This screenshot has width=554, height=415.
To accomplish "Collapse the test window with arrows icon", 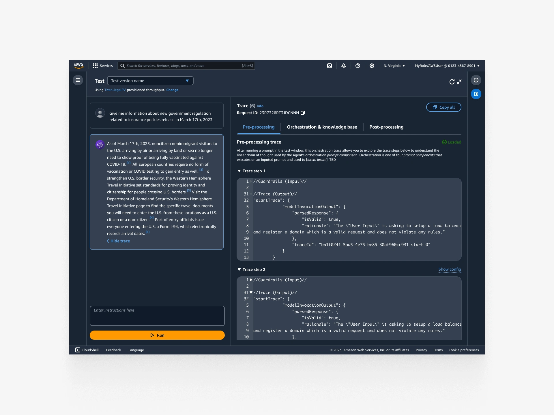I will 459,82.
